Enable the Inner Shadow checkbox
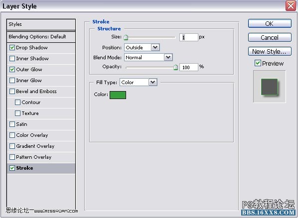Viewport: 298px width, 218px height. (x=12, y=59)
